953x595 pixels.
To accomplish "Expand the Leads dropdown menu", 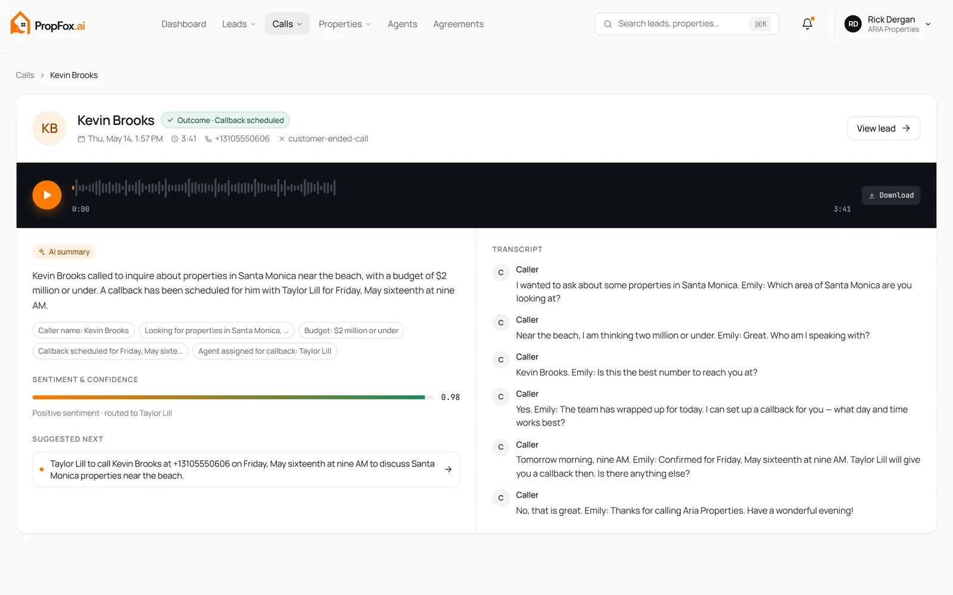I will (239, 24).
